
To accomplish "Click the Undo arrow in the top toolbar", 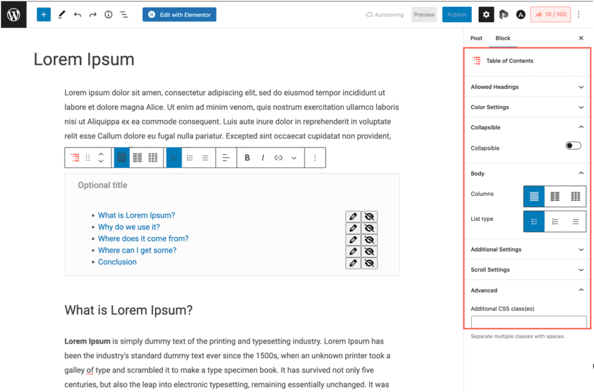I will [x=78, y=14].
